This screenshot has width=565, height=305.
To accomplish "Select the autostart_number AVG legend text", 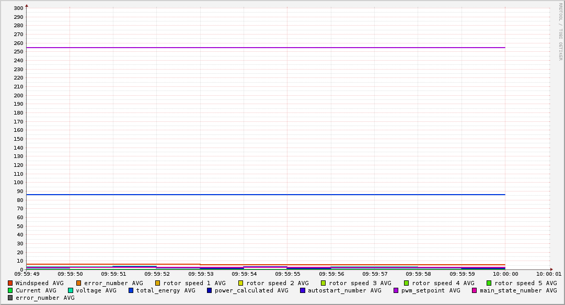I will point(344,290).
